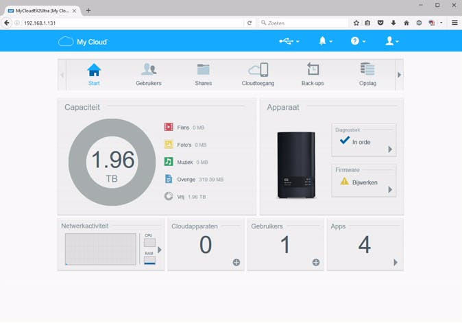462x323 pixels.
Task: Click the Zoeken search field
Action: [304, 23]
